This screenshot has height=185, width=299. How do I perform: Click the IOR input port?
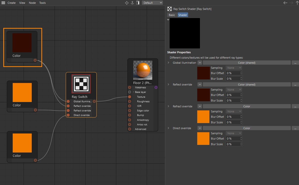(x=130, y=106)
